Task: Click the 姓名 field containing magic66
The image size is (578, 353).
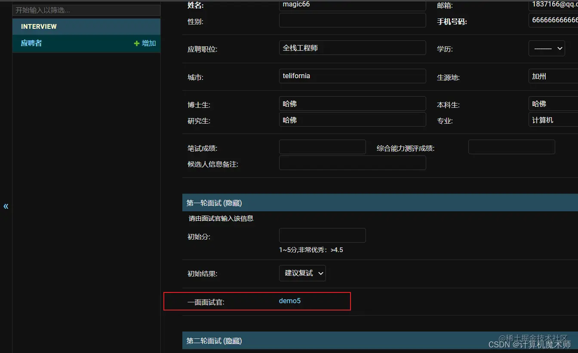Action: click(x=352, y=5)
